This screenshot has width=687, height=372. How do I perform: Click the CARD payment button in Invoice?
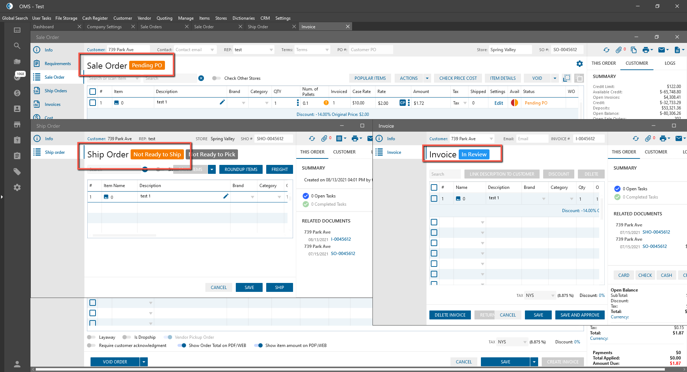pyautogui.click(x=624, y=275)
